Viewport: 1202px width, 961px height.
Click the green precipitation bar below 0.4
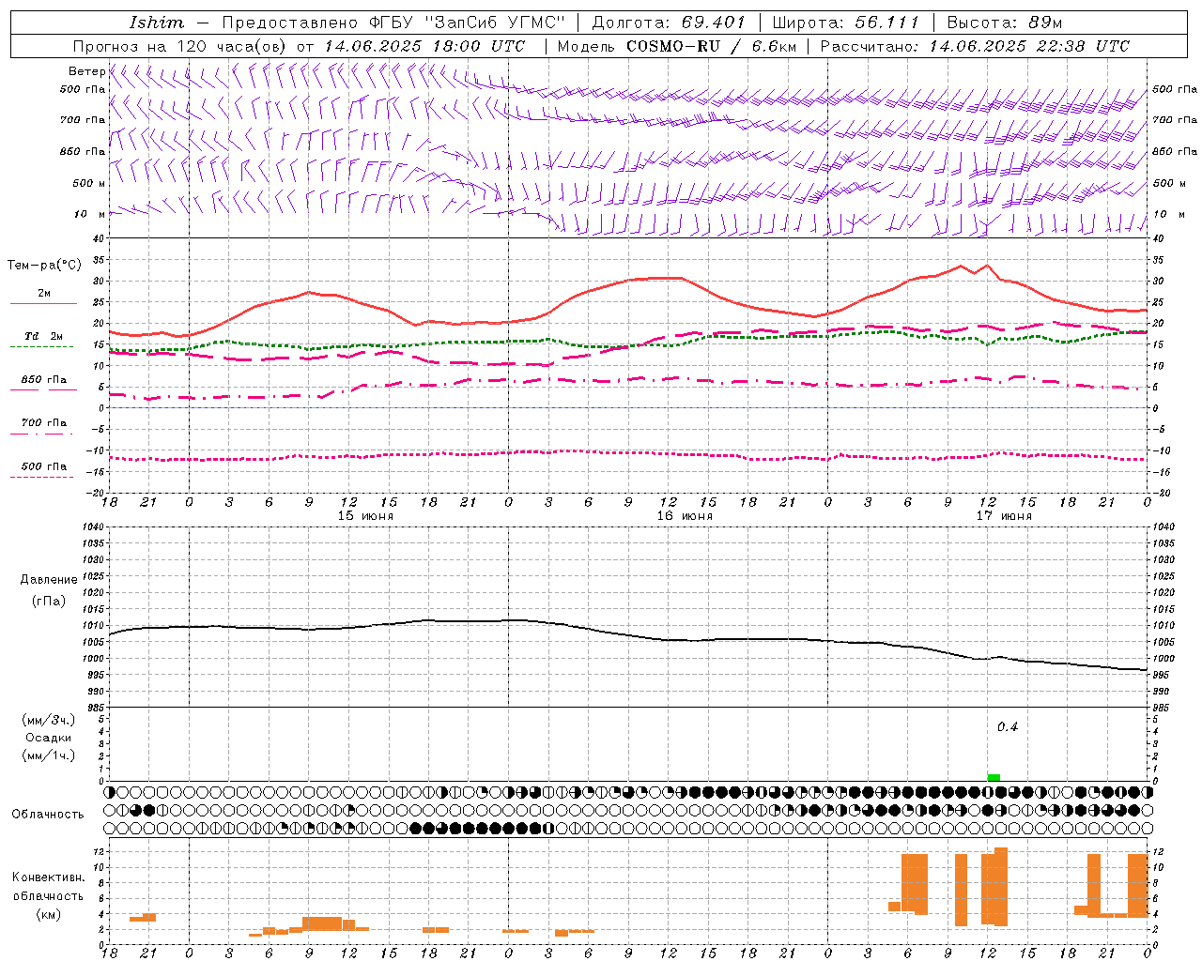pyautogui.click(x=994, y=777)
